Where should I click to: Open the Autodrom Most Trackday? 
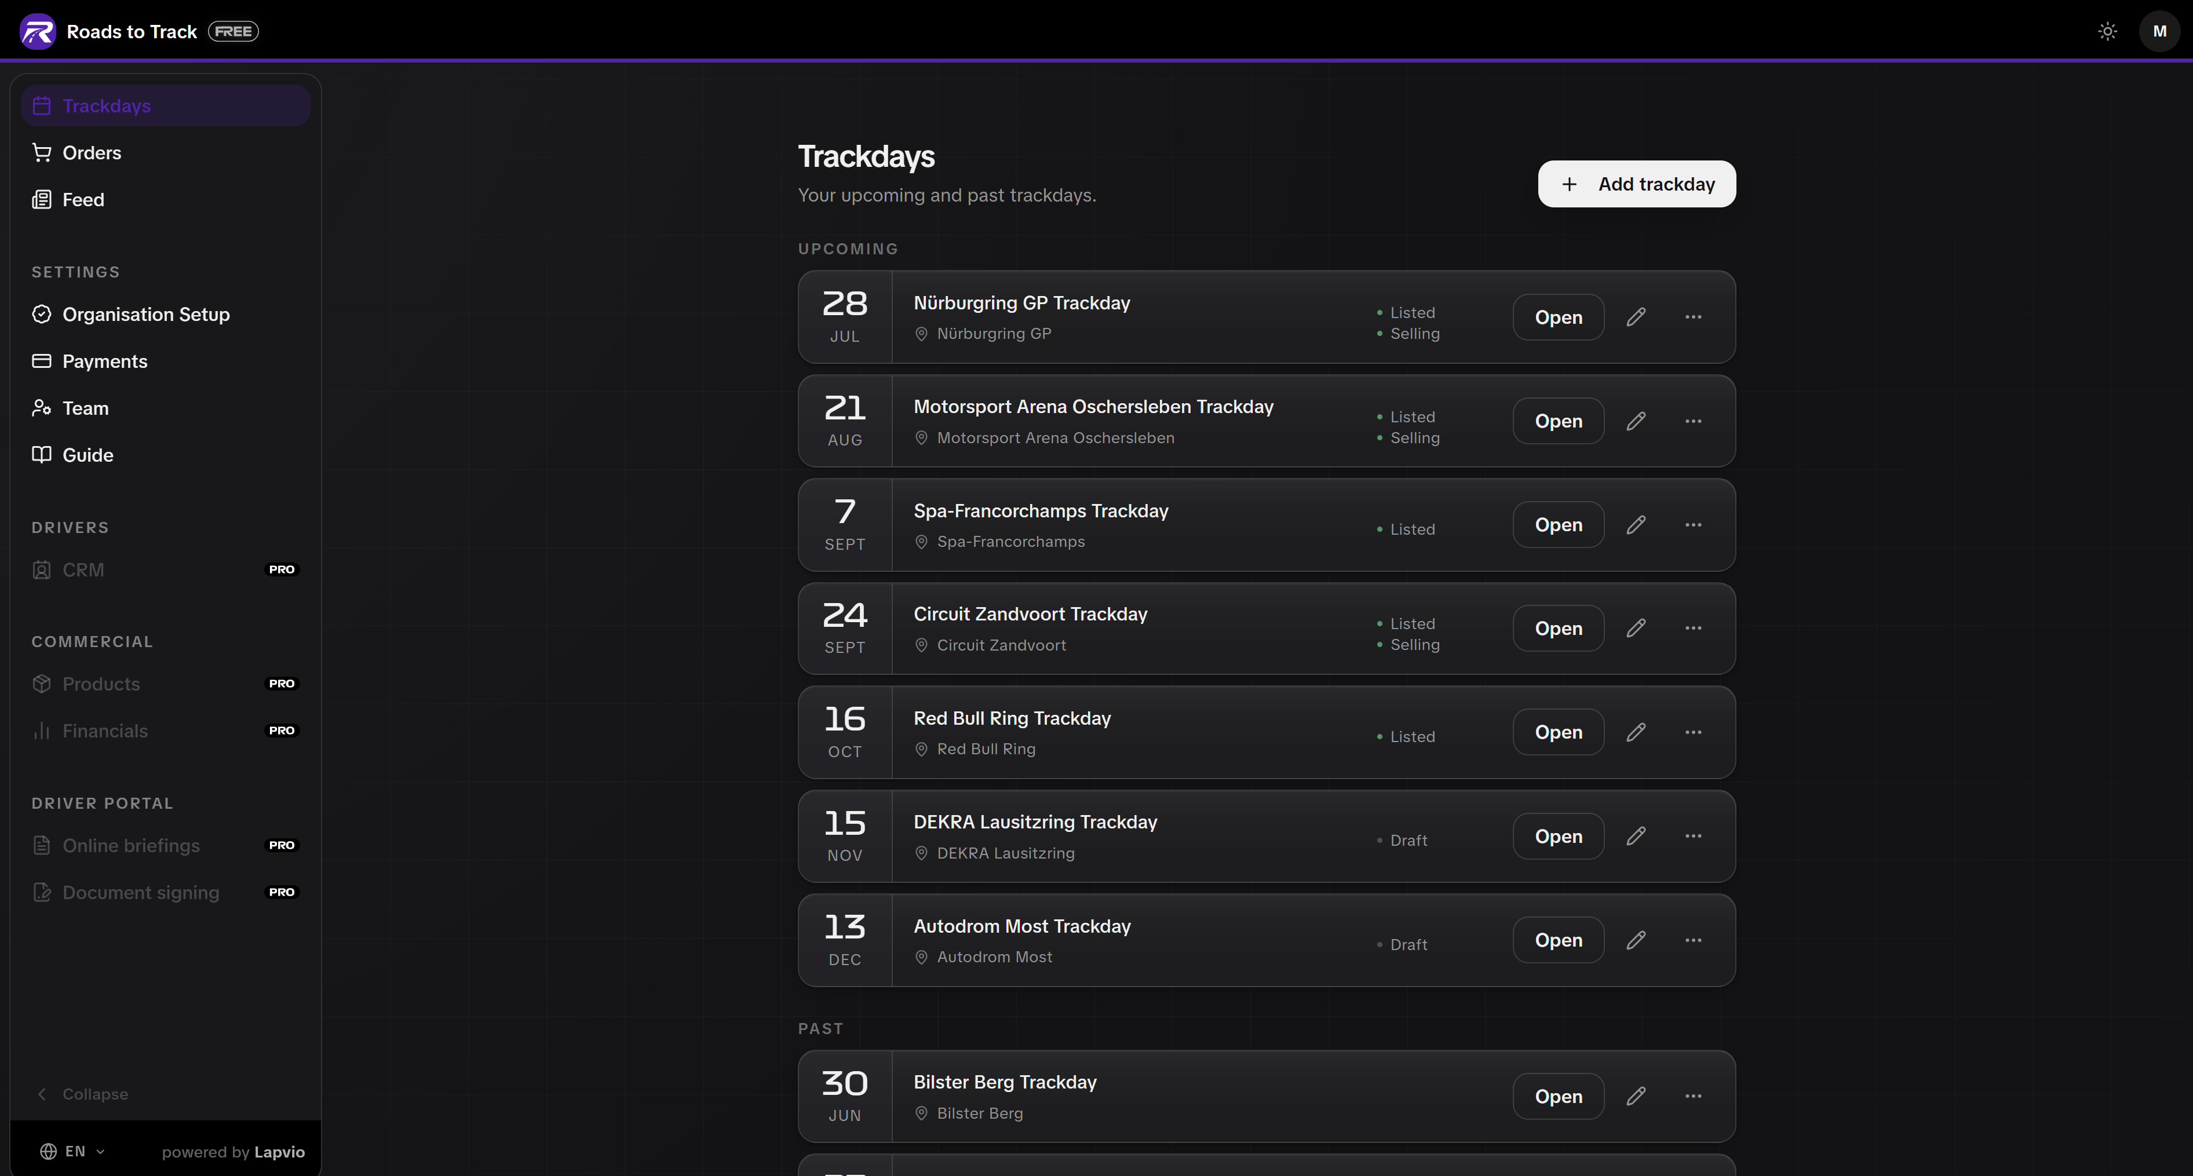click(1558, 940)
